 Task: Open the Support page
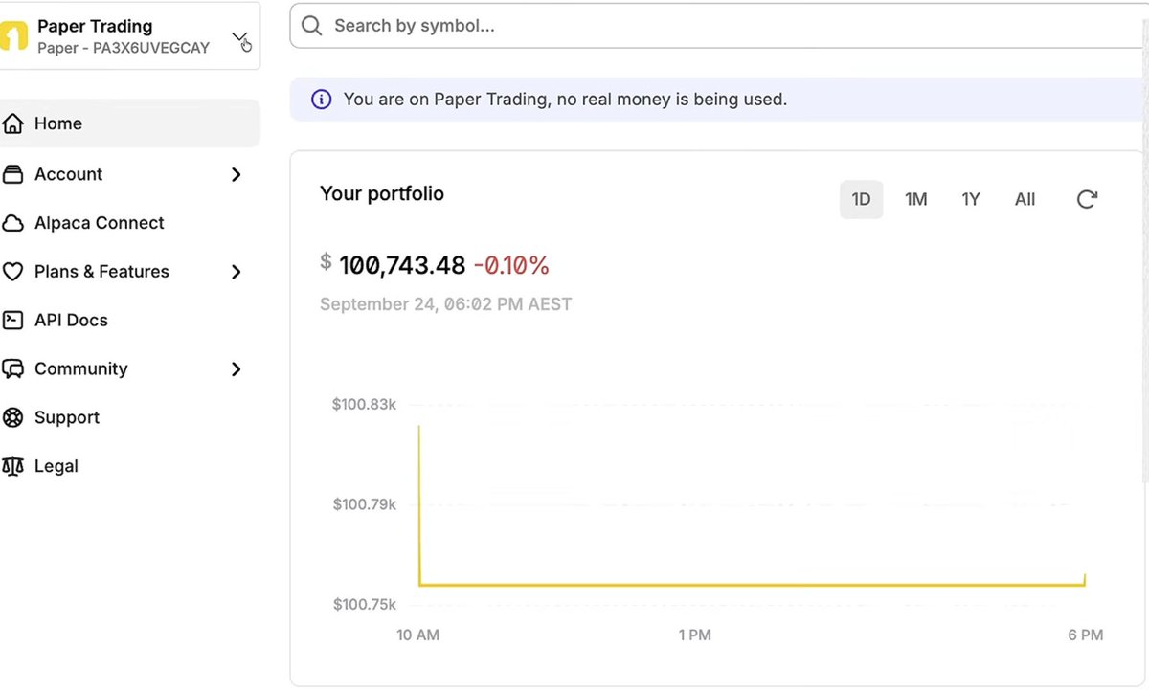[x=67, y=417]
